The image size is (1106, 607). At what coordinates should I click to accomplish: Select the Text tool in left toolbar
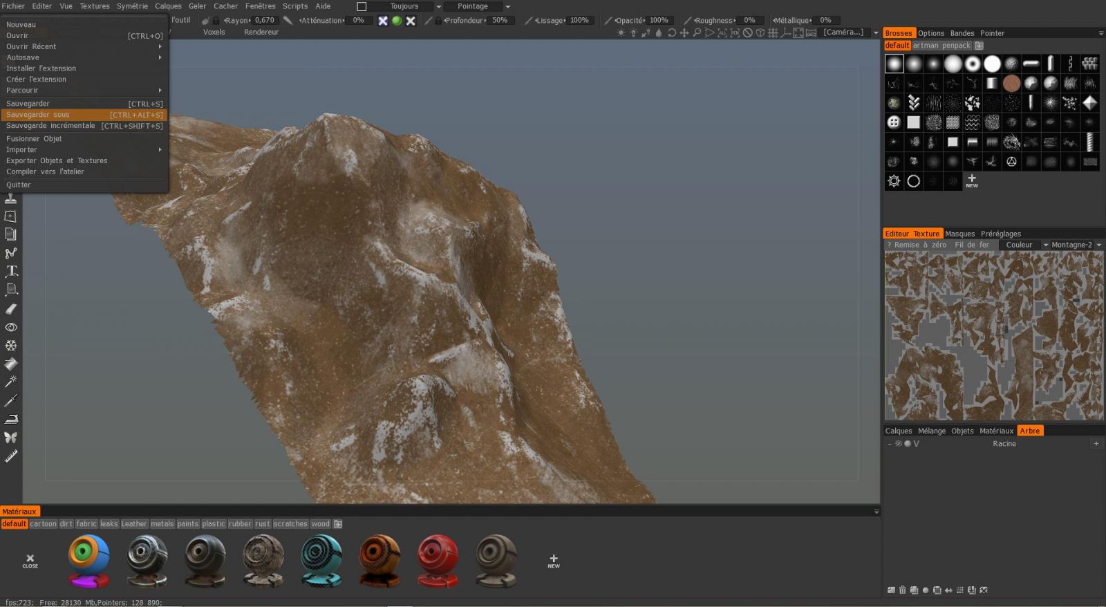(11, 271)
